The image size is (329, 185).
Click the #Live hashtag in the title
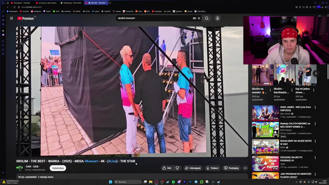pyautogui.click(x=113, y=161)
